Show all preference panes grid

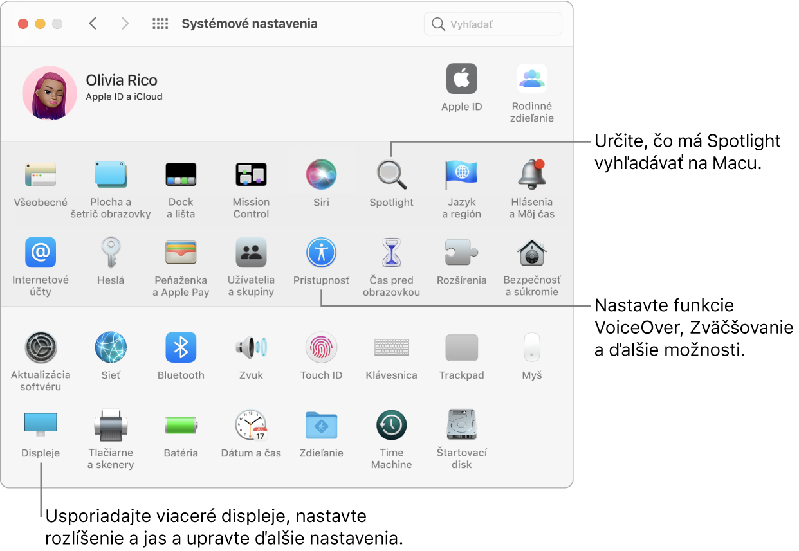point(160,23)
